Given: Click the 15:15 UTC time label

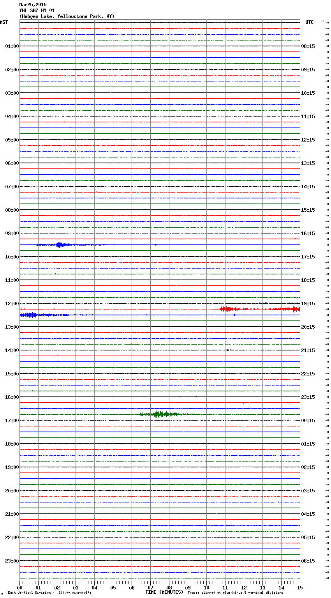Looking at the screenshot, I should (x=308, y=210).
